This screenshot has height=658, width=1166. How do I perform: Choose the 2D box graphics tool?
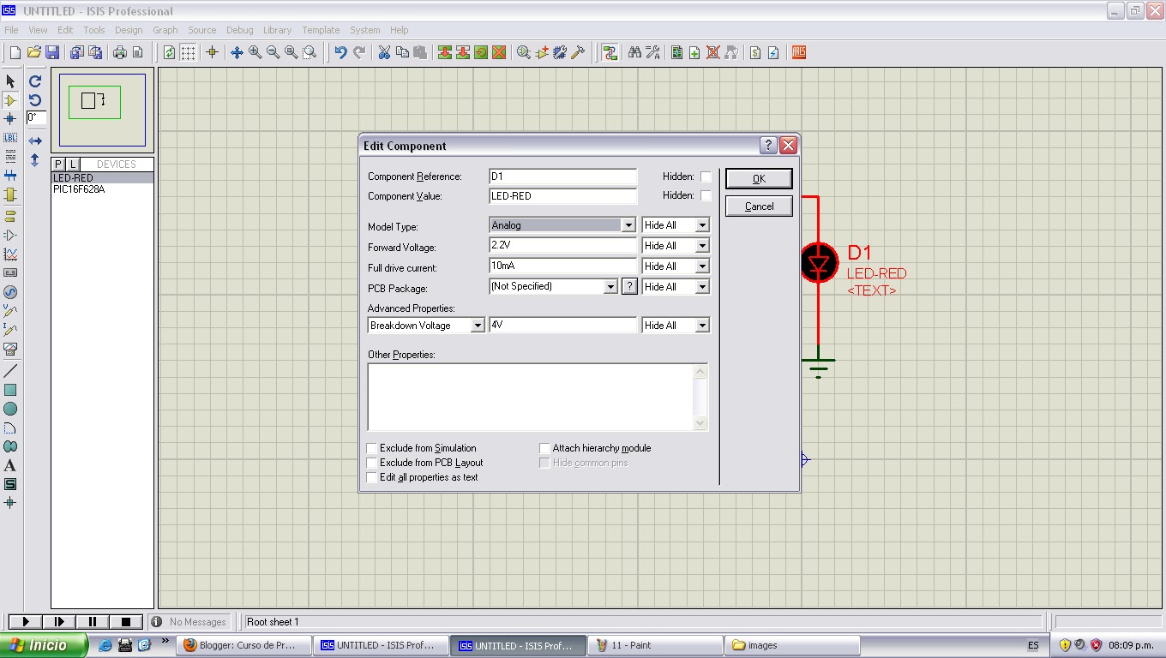pyautogui.click(x=10, y=390)
